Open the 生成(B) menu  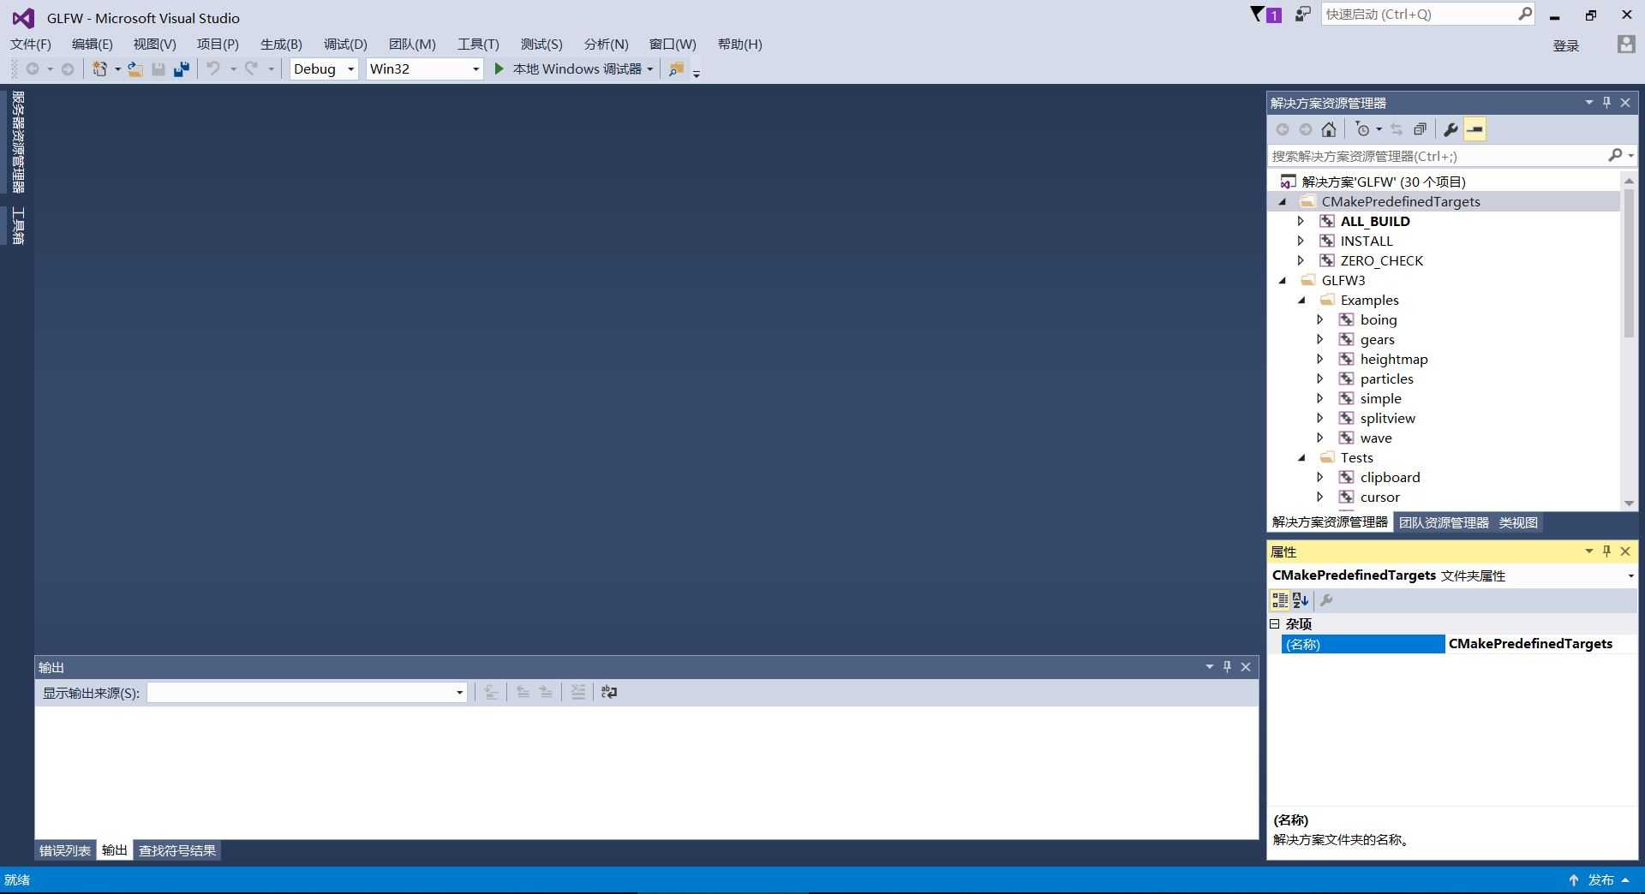tap(281, 44)
